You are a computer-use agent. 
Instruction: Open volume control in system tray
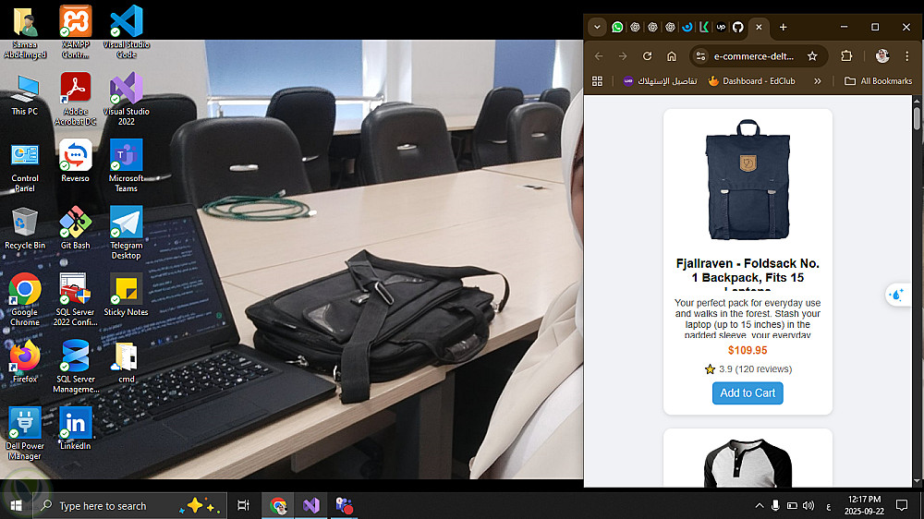808,505
